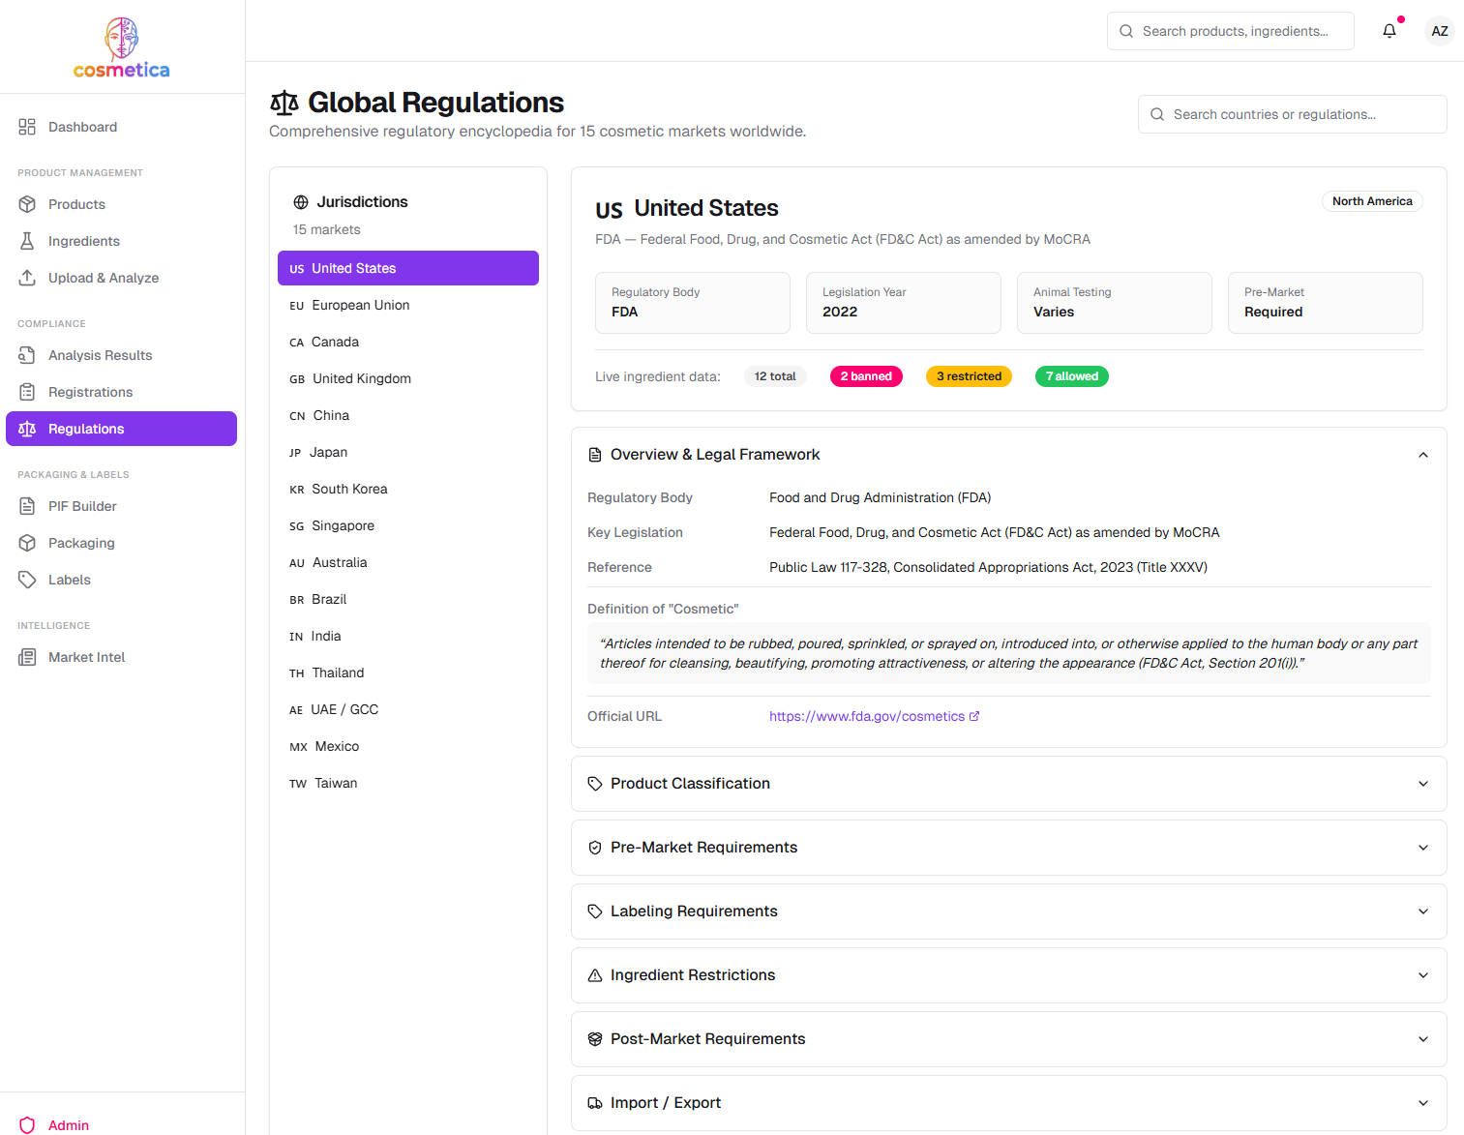Screen dimensions: 1464x1135
Task: Expand the Product Classification section
Action: 1422,784
